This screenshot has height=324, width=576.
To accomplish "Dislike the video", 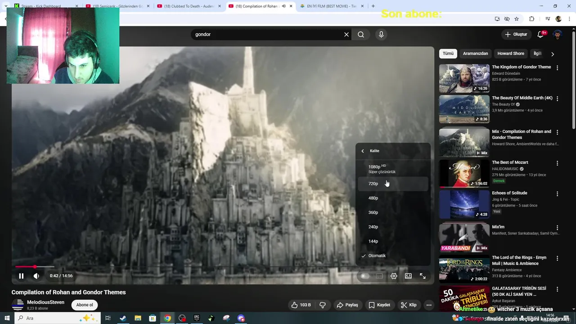I will 323,305.
